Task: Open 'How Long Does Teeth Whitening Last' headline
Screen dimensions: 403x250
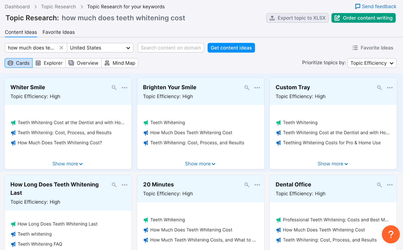Action: 57,224
